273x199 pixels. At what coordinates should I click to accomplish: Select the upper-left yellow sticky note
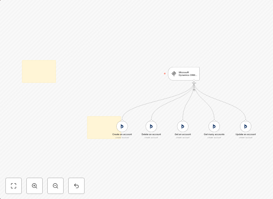click(x=39, y=71)
